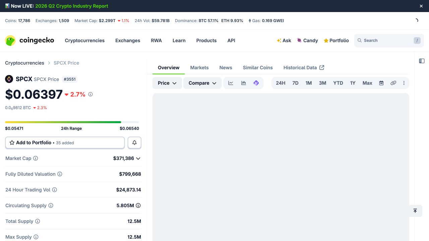Open Market Cap info tooltip

pos(36,158)
